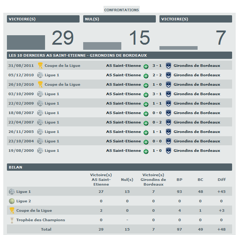The width and height of the screenshot is (239, 235).
Task: Click the Nul(s) header panel
Action: (119, 19)
